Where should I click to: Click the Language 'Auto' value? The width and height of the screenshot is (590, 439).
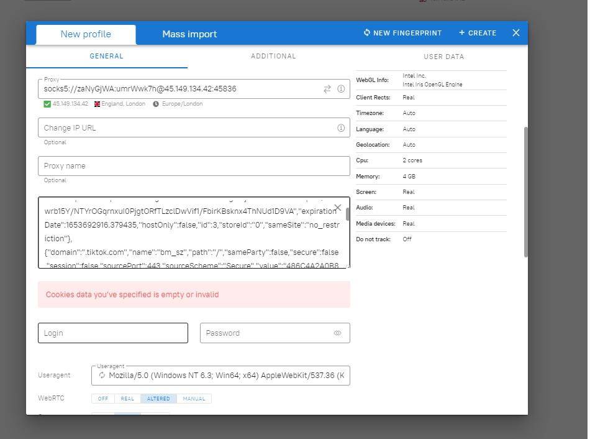point(409,129)
